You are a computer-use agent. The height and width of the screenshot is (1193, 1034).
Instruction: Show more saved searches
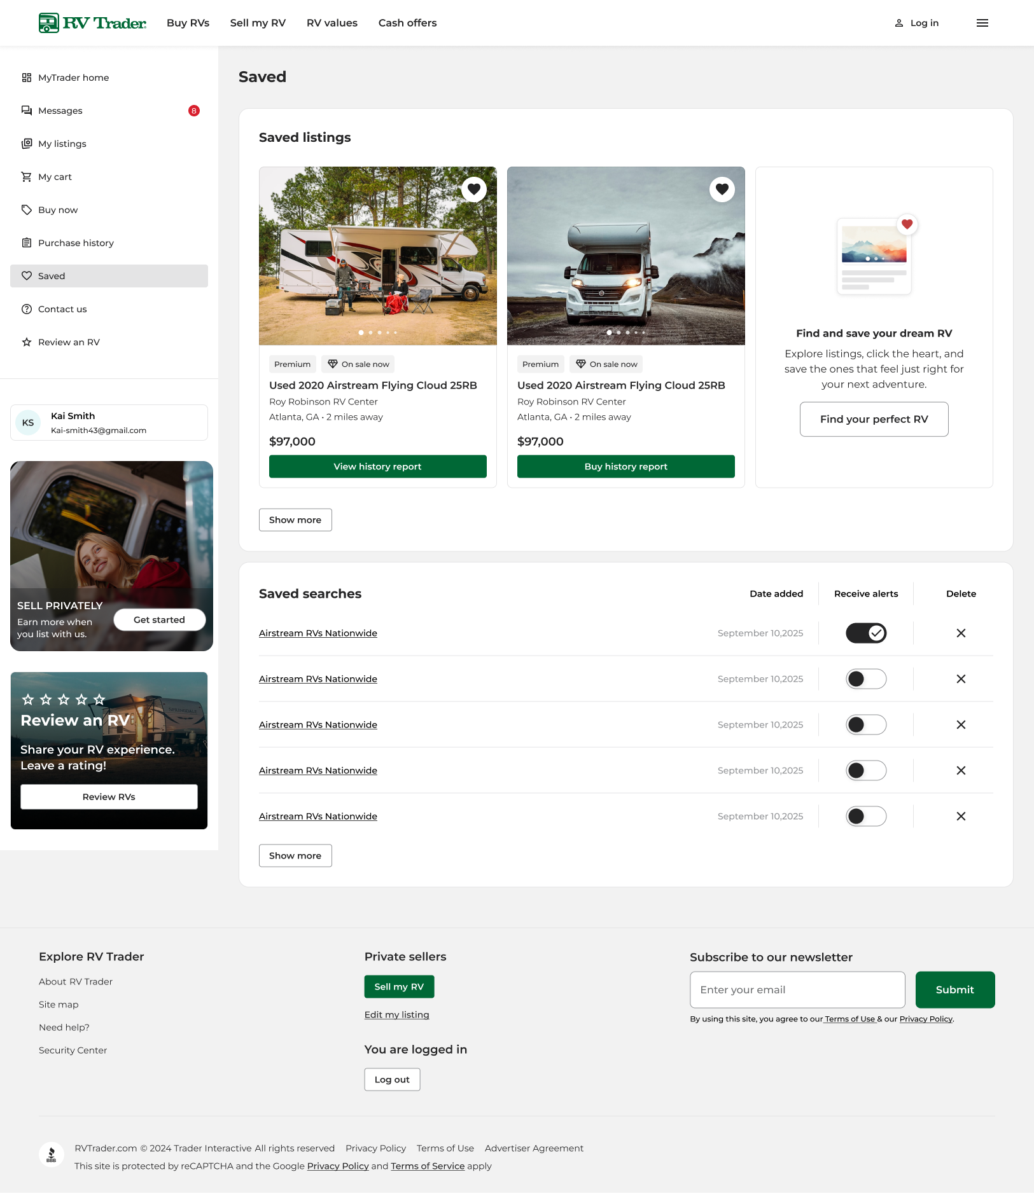point(295,856)
